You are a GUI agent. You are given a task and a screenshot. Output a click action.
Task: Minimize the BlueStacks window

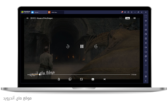click(x=135, y=12)
